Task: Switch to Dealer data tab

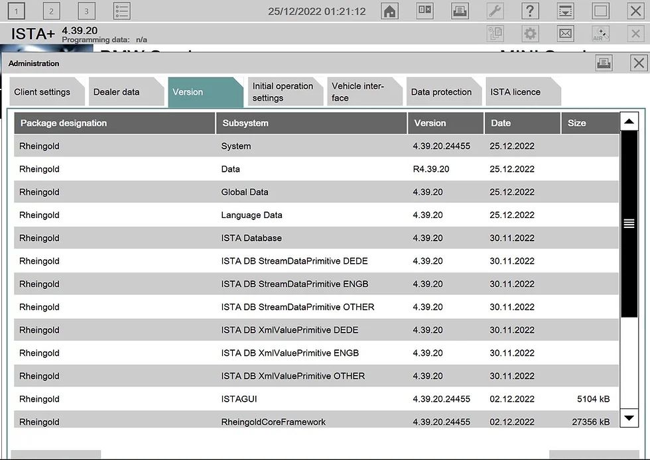Action: coord(127,92)
